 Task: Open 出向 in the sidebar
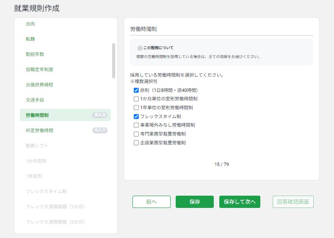point(30,24)
